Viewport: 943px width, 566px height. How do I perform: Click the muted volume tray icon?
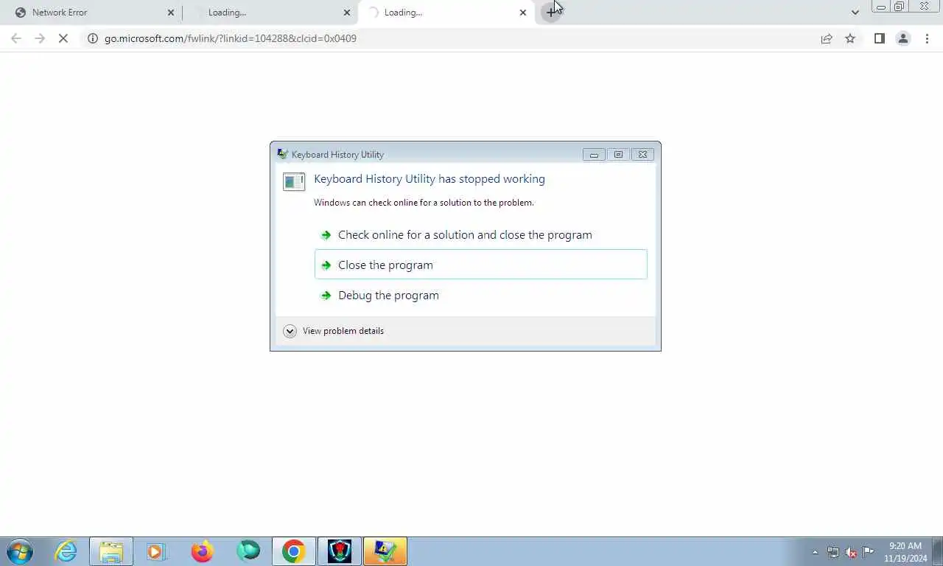point(851,552)
